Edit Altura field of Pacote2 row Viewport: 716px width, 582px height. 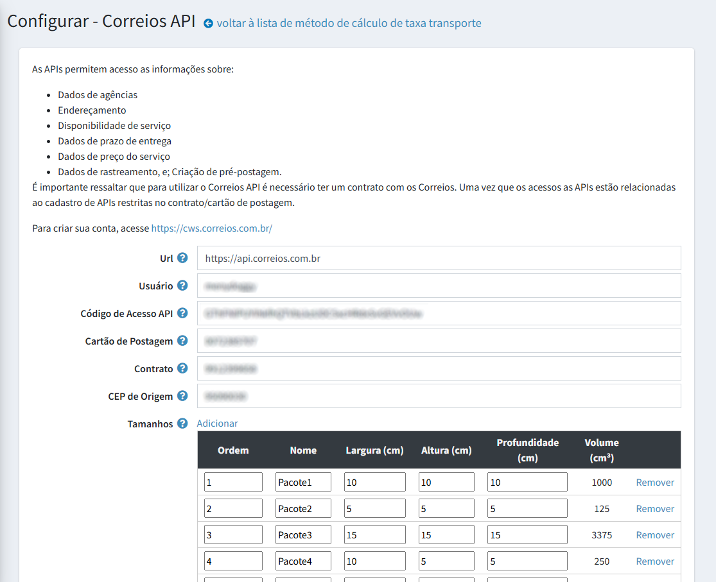coord(446,508)
